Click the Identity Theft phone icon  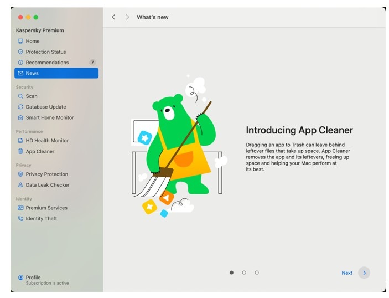click(x=20, y=219)
